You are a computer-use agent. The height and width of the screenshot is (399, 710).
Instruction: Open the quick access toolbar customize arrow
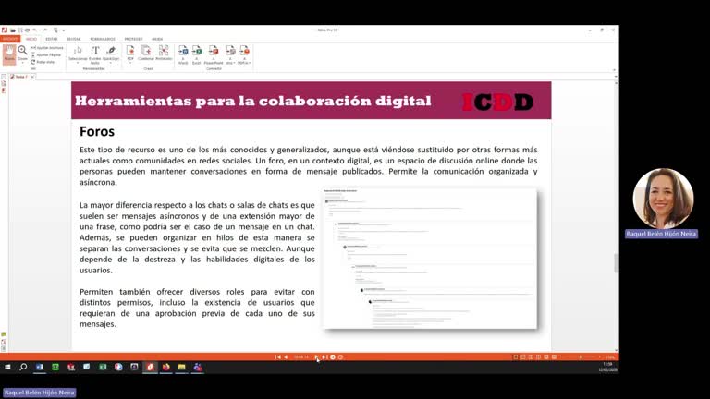[64, 30]
